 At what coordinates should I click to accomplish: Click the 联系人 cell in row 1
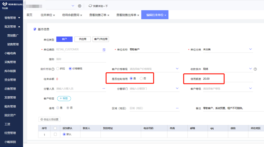[90, 135]
